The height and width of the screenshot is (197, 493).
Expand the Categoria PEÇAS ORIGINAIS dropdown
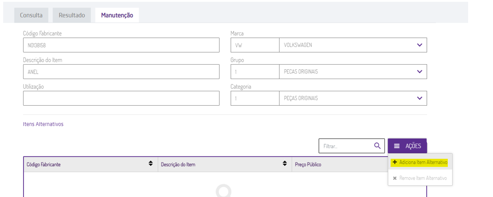click(x=419, y=98)
